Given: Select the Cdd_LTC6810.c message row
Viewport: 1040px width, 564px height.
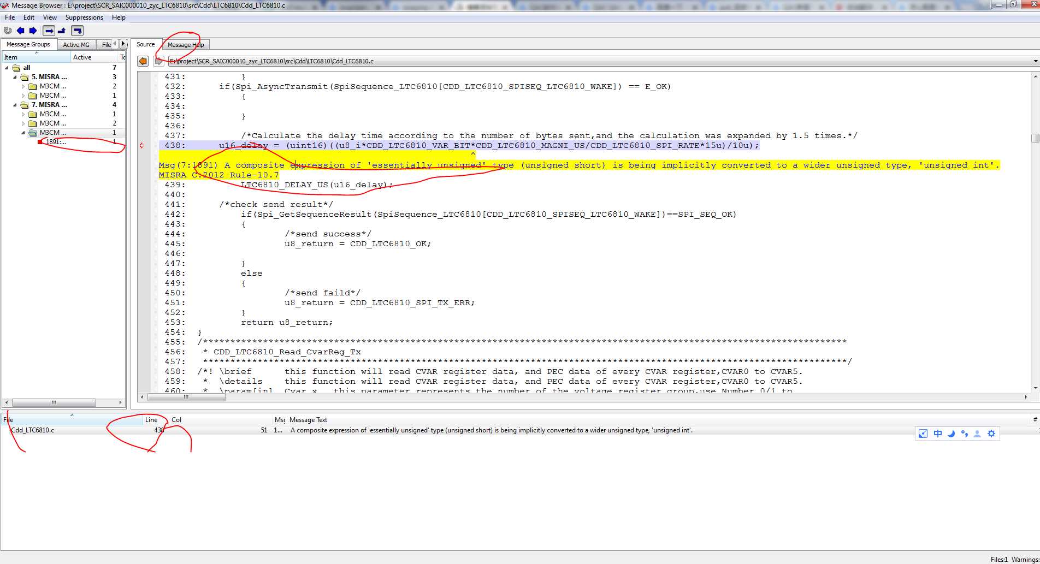Looking at the screenshot, I should [519, 430].
